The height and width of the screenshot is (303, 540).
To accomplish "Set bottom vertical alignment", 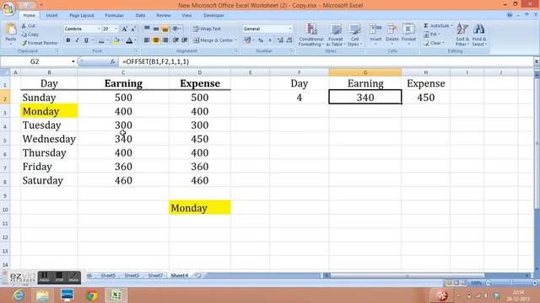I will coord(165,29).
